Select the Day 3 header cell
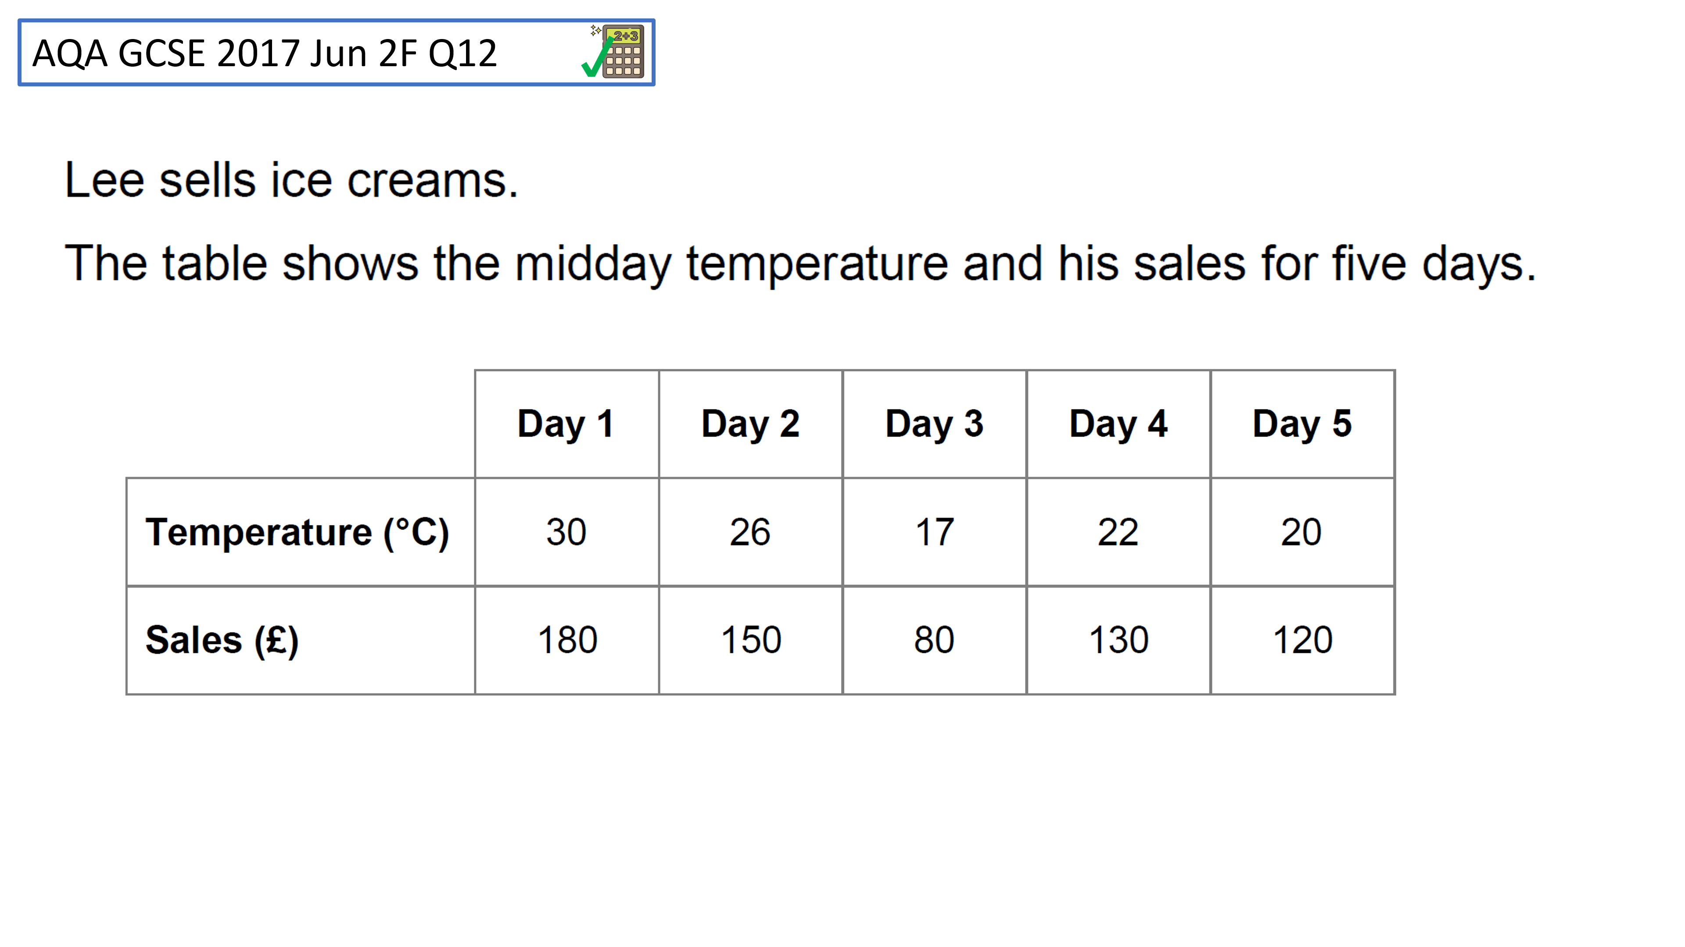The width and height of the screenshot is (1685, 947). pyautogui.click(x=934, y=424)
